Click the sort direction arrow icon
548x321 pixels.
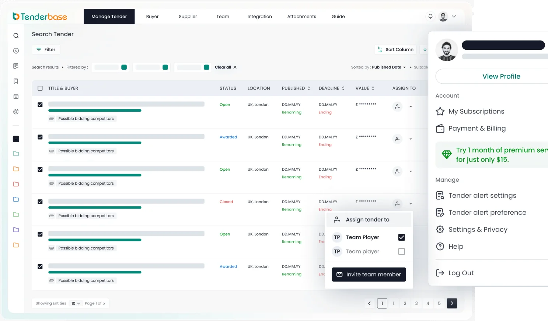[425, 50]
